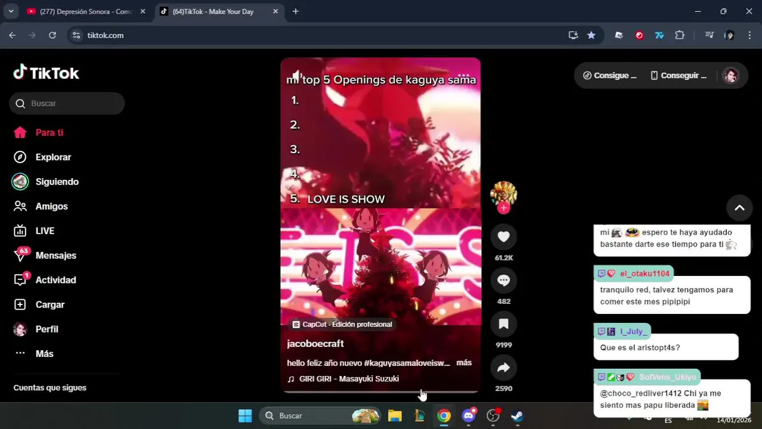Click the TikTok logo
The height and width of the screenshot is (429, 762).
tap(46, 73)
